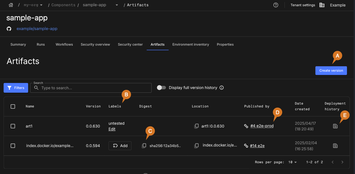Switch to the Runs tab

[x=41, y=44]
